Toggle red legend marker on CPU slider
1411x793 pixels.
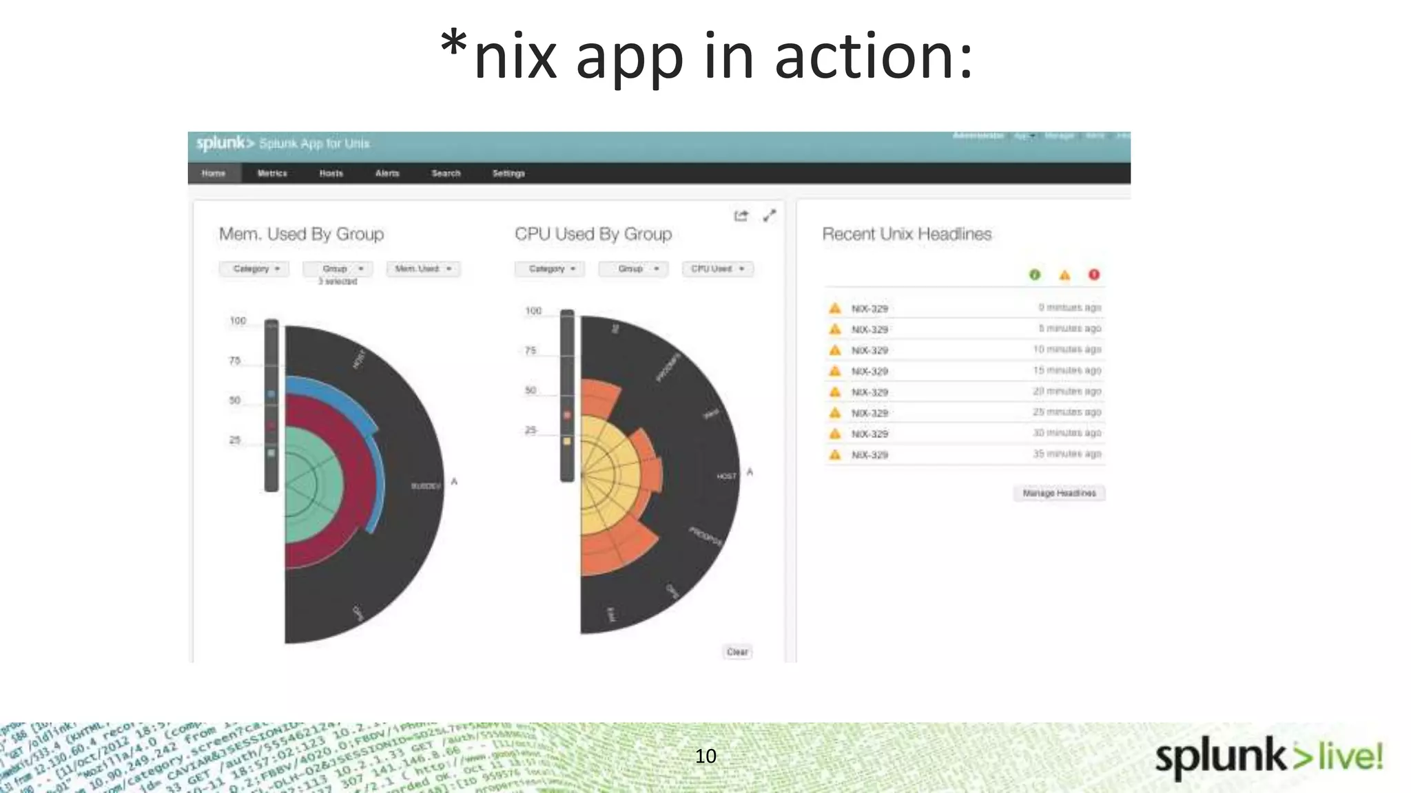(x=567, y=415)
